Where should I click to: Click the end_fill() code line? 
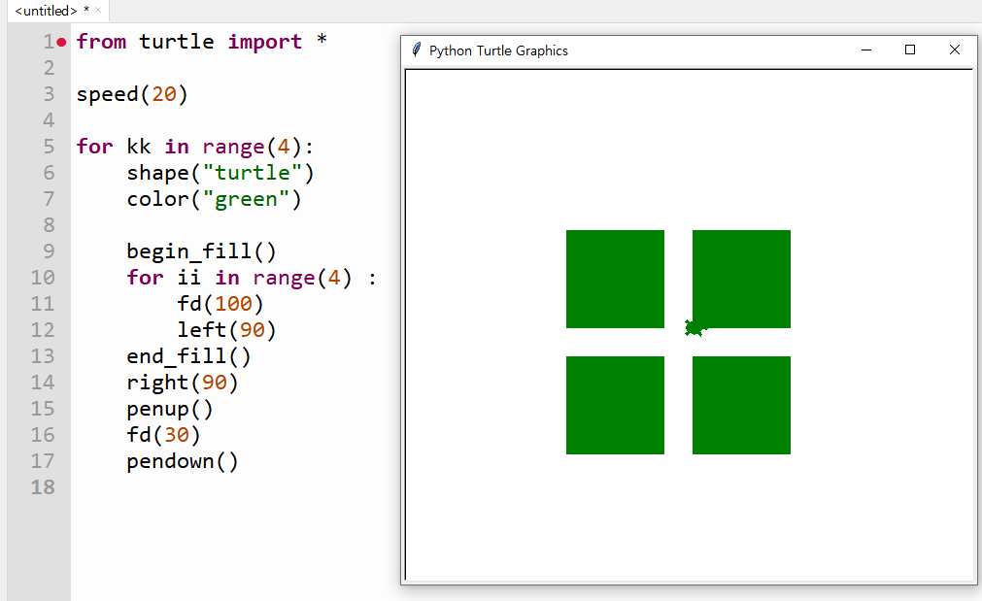(x=188, y=356)
